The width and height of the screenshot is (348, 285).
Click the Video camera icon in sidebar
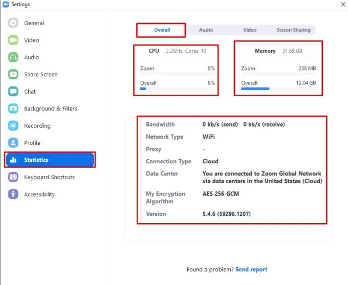13,40
